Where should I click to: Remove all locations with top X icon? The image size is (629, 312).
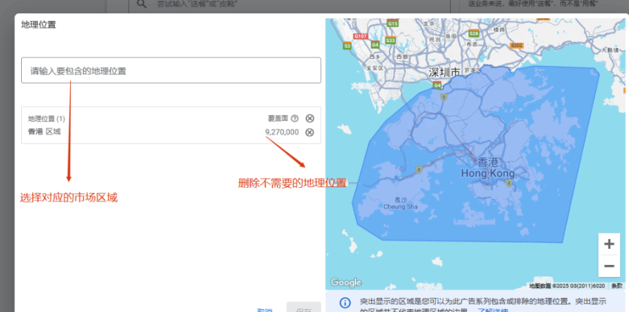click(x=310, y=118)
